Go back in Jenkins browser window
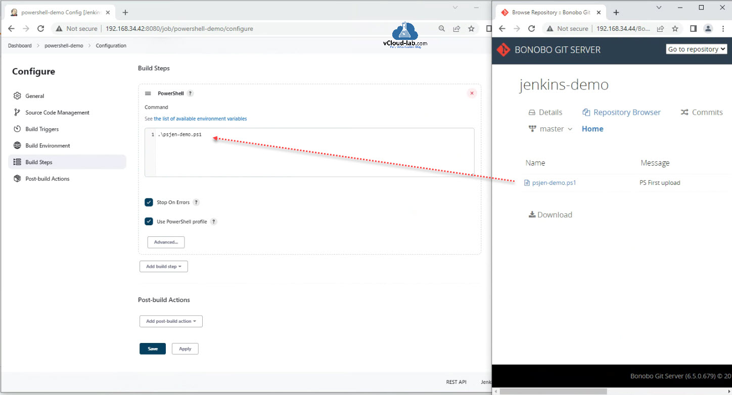The width and height of the screenshot is (732, 395). pos(11,29)
